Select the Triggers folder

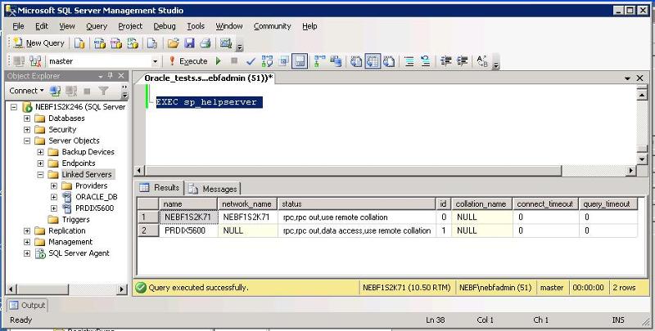[x=75, y=219]
